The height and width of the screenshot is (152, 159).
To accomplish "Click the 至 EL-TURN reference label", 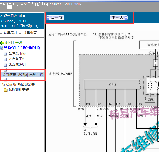I will pos(90,132).
